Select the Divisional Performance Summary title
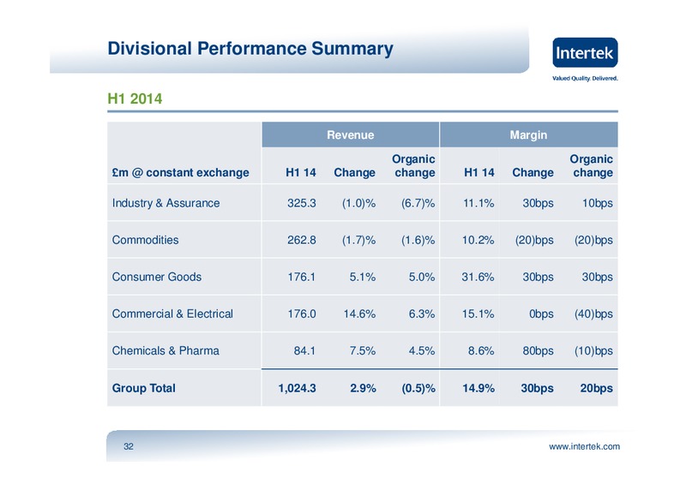This screenshot has height=484, width=686. [250, 49]
